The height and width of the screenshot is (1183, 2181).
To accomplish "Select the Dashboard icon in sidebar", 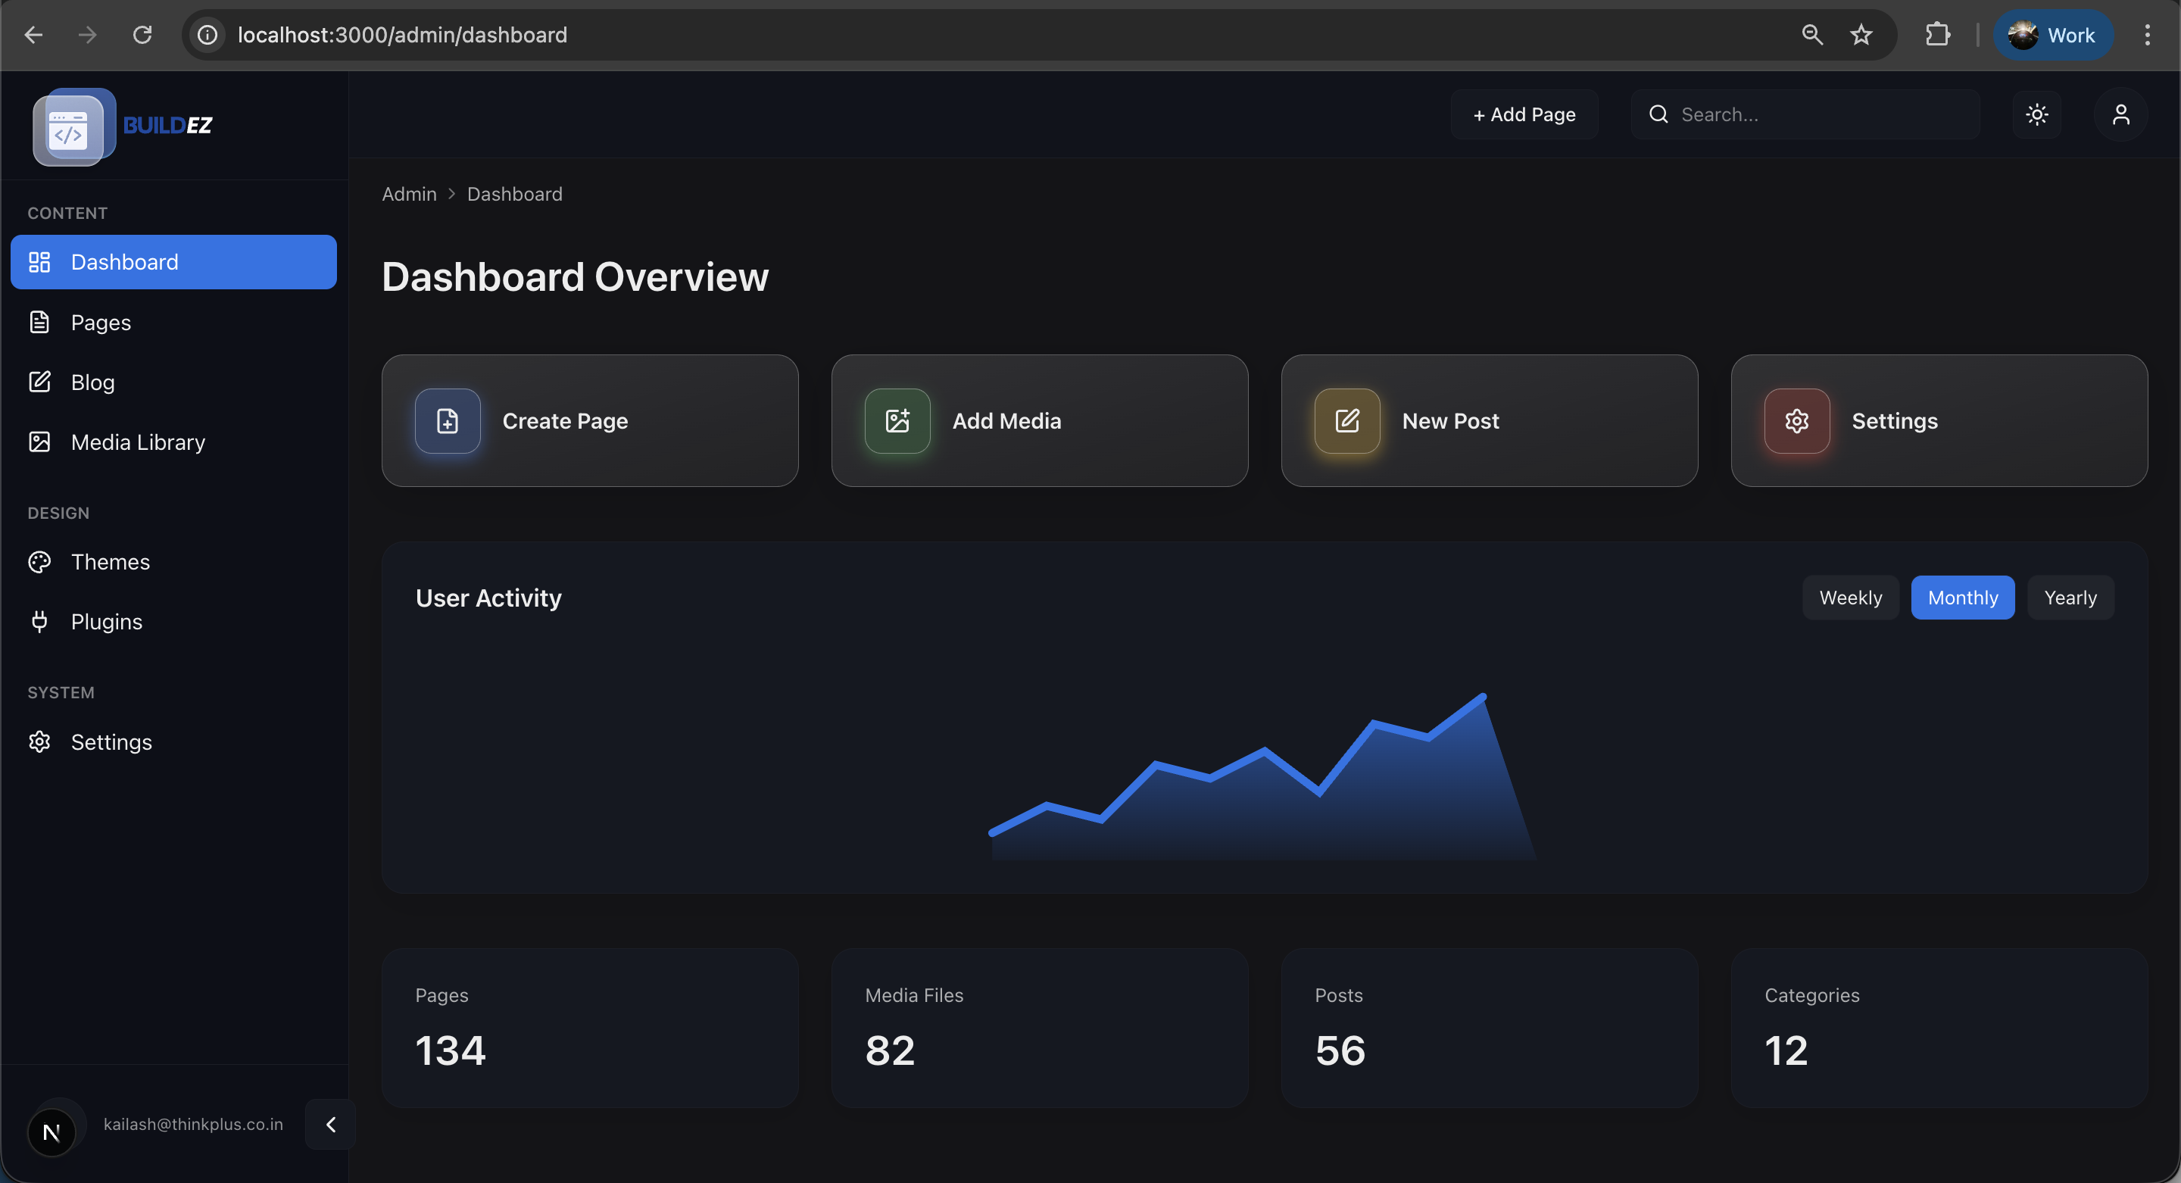I will point(40,261).
